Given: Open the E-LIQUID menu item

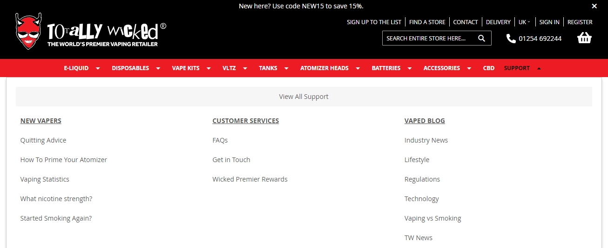Looking at the screenshot, I should [x=76, y=68].
